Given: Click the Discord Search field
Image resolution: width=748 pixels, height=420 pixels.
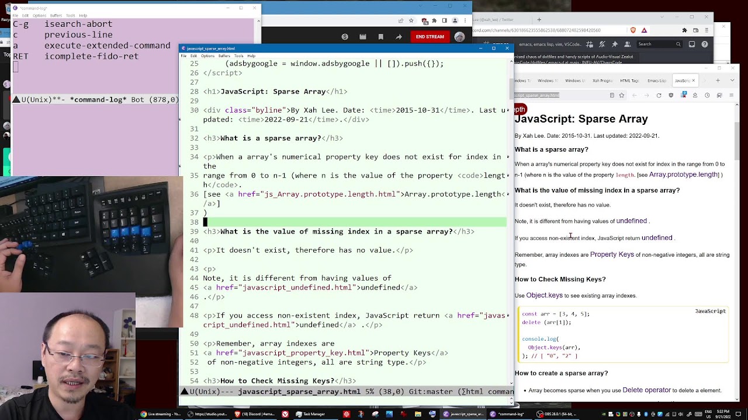Looking at the screenshot, I should pos(659,44).
